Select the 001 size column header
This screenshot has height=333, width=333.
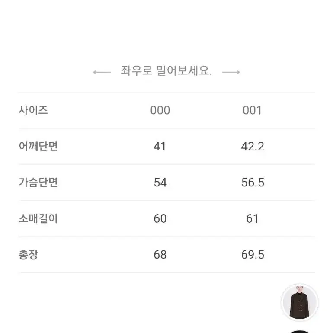(x=252, y=110)
